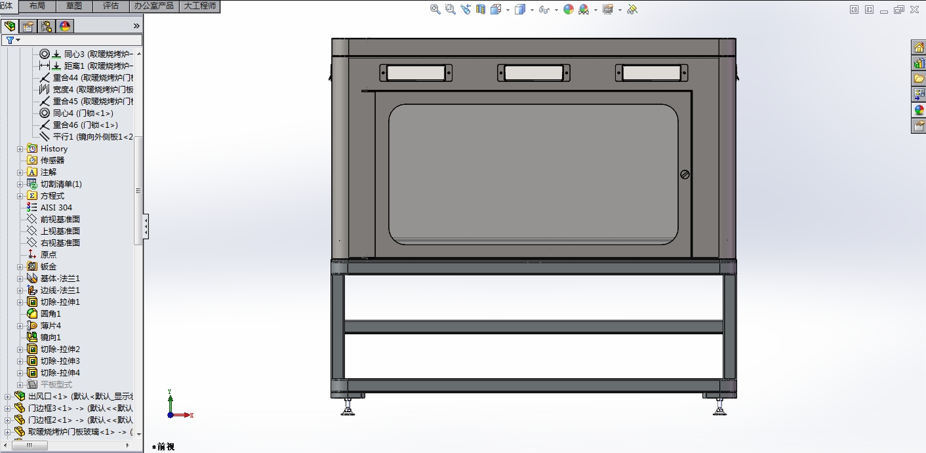Switch to the 布局 tab
This screenshot has width=926, height=453.
pos(37,6)
